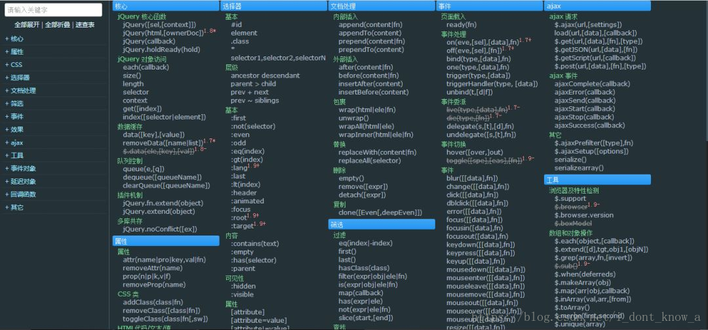Open addClass(class|fn) entry
708x330 pixels.
[153, 302]
